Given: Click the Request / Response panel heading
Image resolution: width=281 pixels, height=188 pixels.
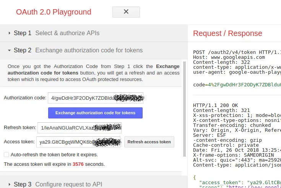Looking at the screenshot, I should [227, 33].
